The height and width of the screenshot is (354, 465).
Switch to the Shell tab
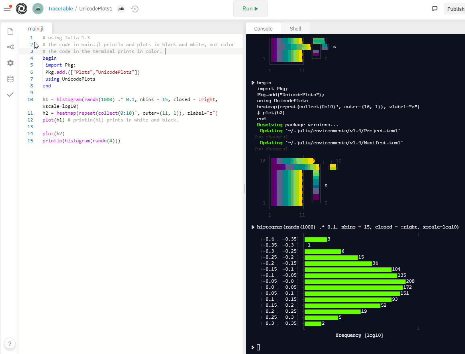[x=296, y=28]
